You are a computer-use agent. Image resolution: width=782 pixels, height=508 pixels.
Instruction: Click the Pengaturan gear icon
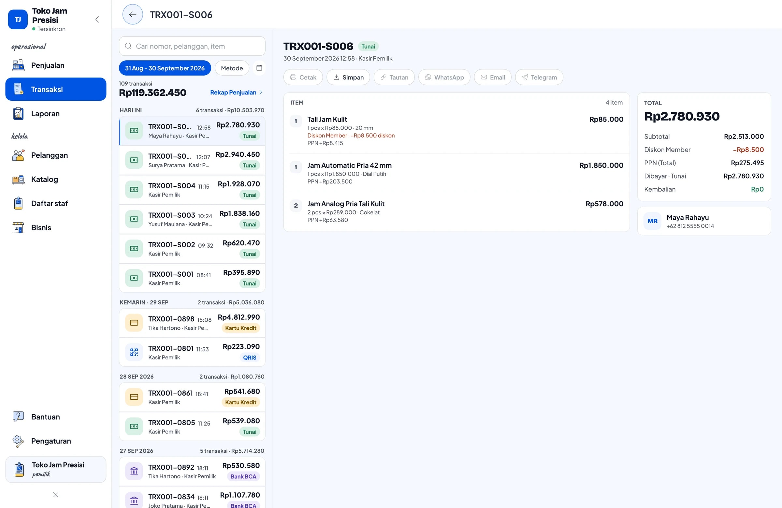click(x=18, y=441)
